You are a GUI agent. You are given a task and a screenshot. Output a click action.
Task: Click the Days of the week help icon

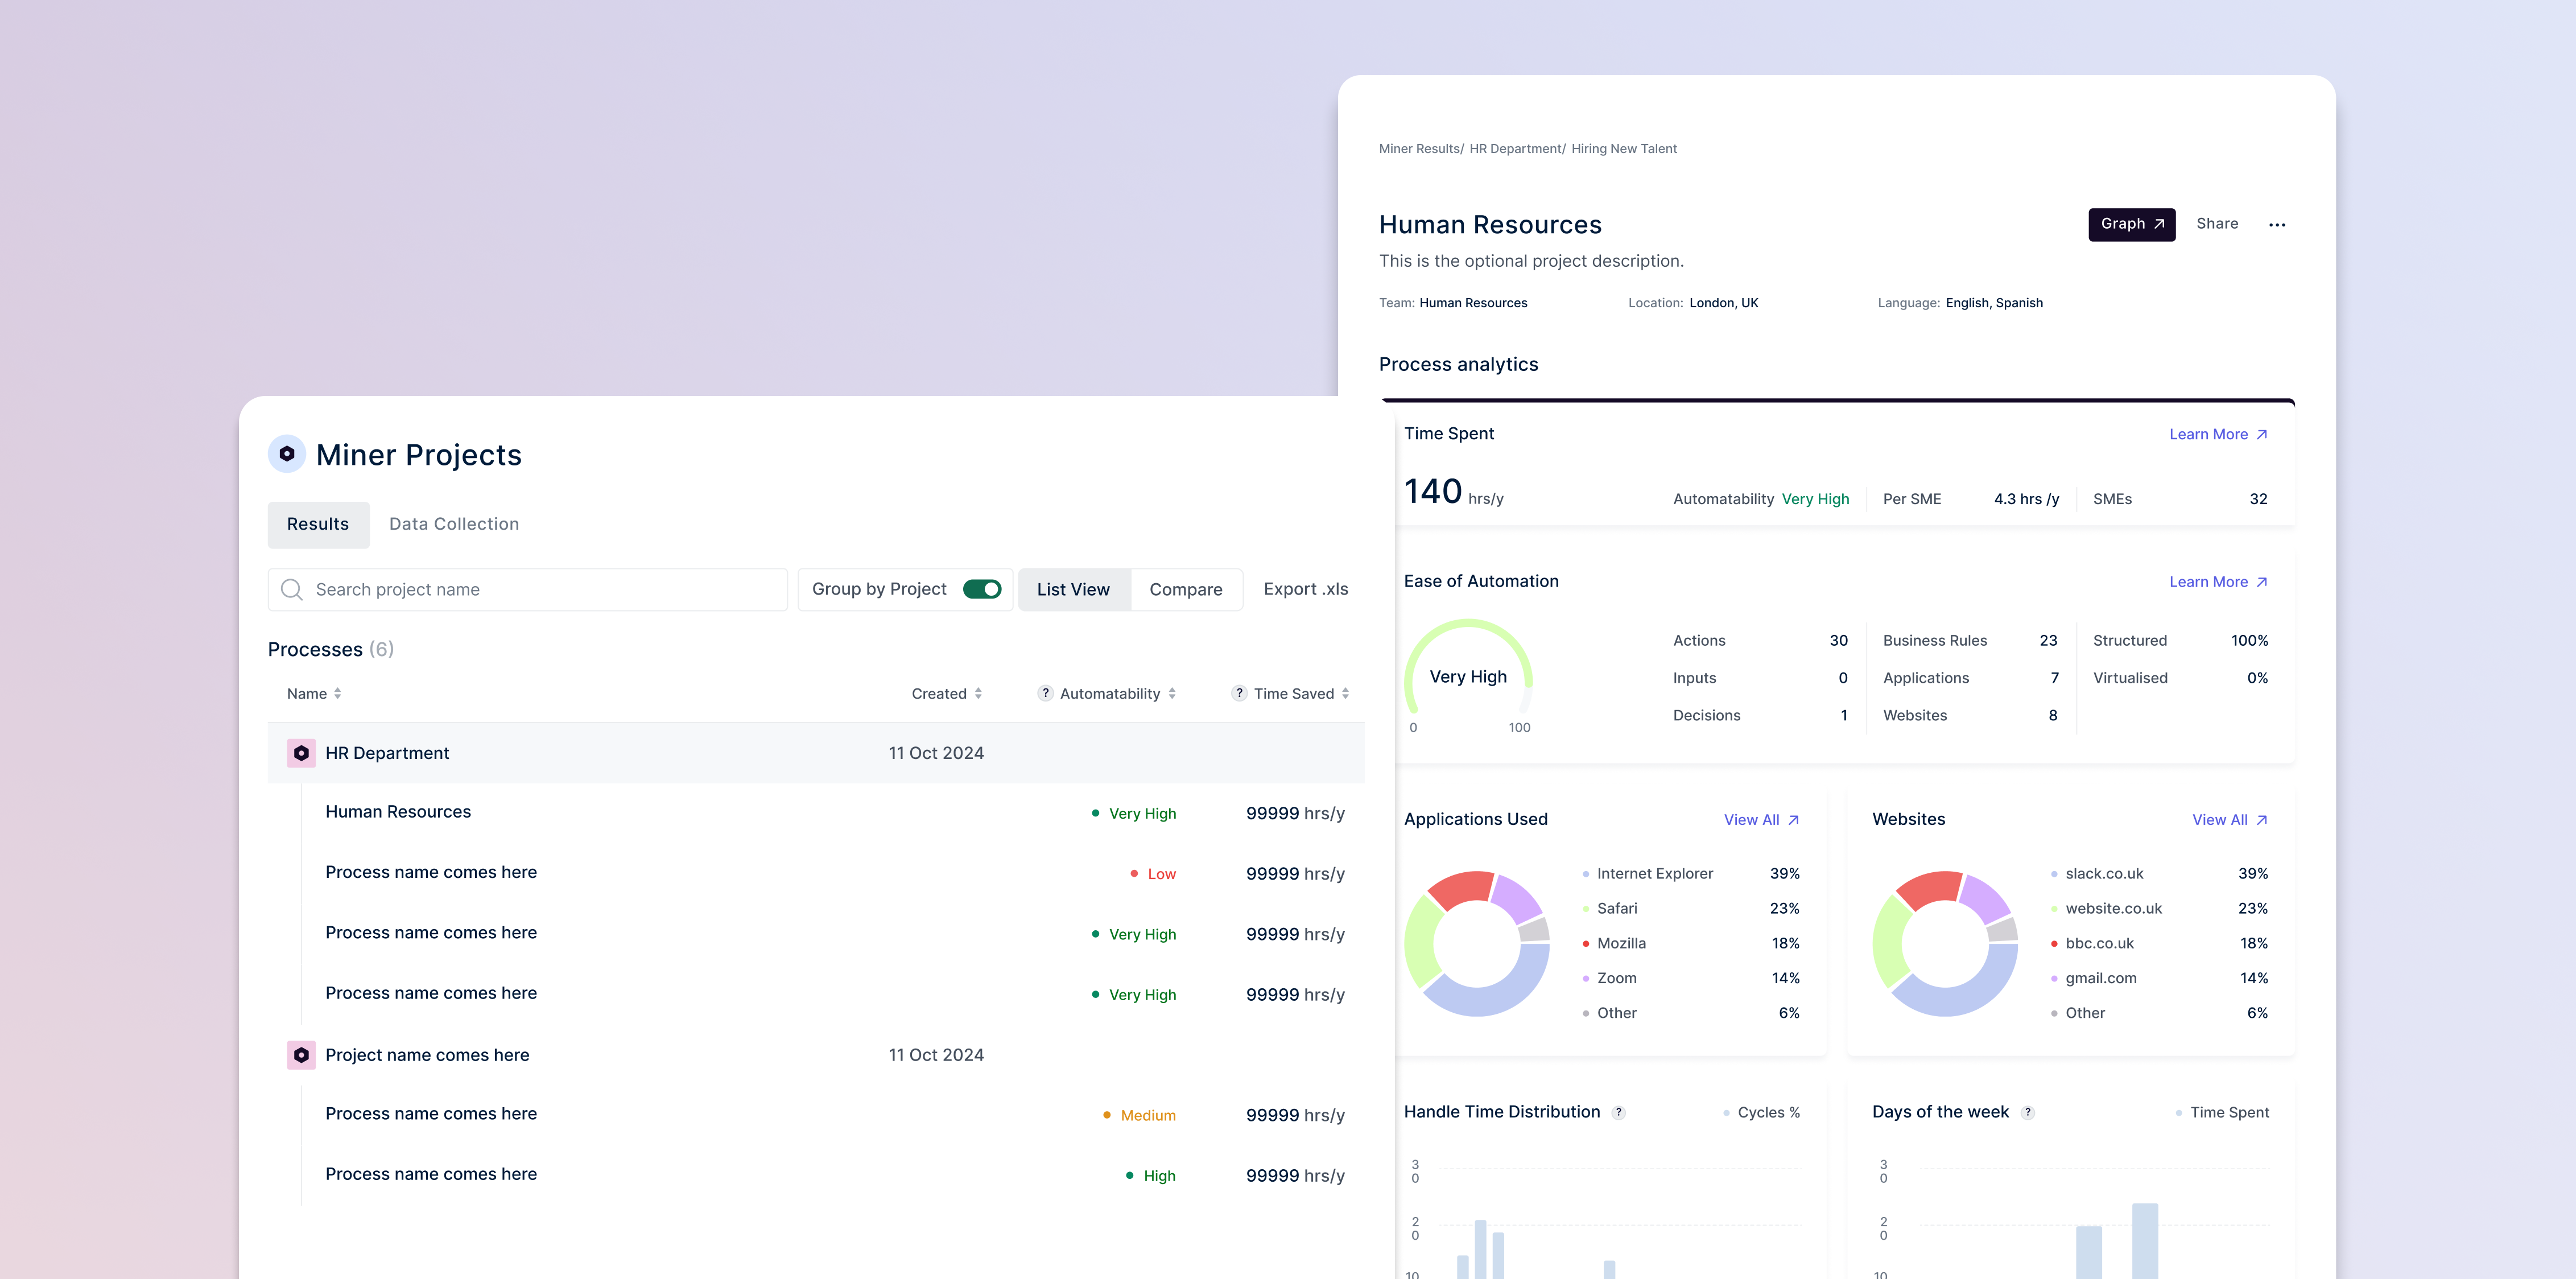point(2028,1113)
